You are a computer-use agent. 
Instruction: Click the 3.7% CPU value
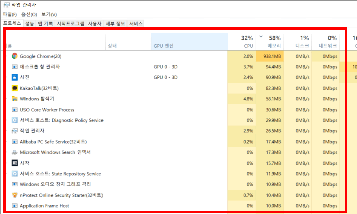pos(248,67)
